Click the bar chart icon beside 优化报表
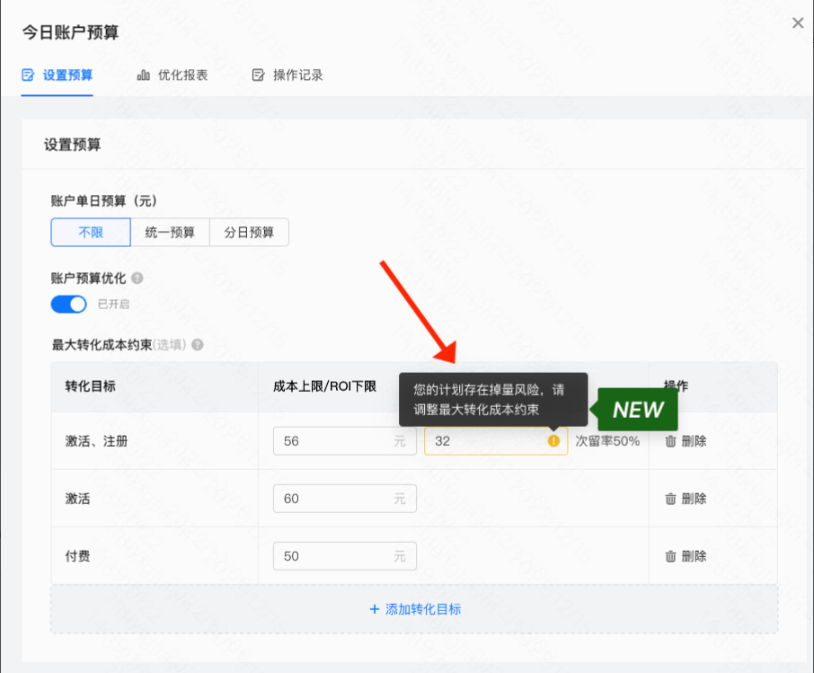The width and height of the screenshot is (814, 673). [x=144, y=75]
